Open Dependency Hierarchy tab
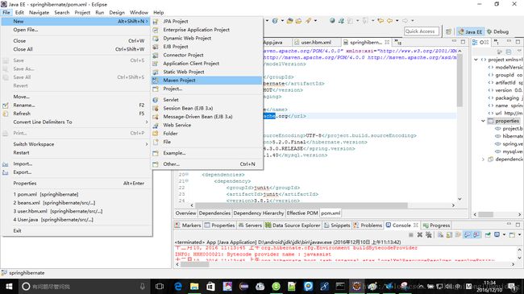 [x=259, y=213]
